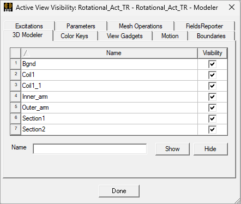Screen dimensions: 241x204
Task: Select the Bgnd name cell
Action: tap(110, 64)
